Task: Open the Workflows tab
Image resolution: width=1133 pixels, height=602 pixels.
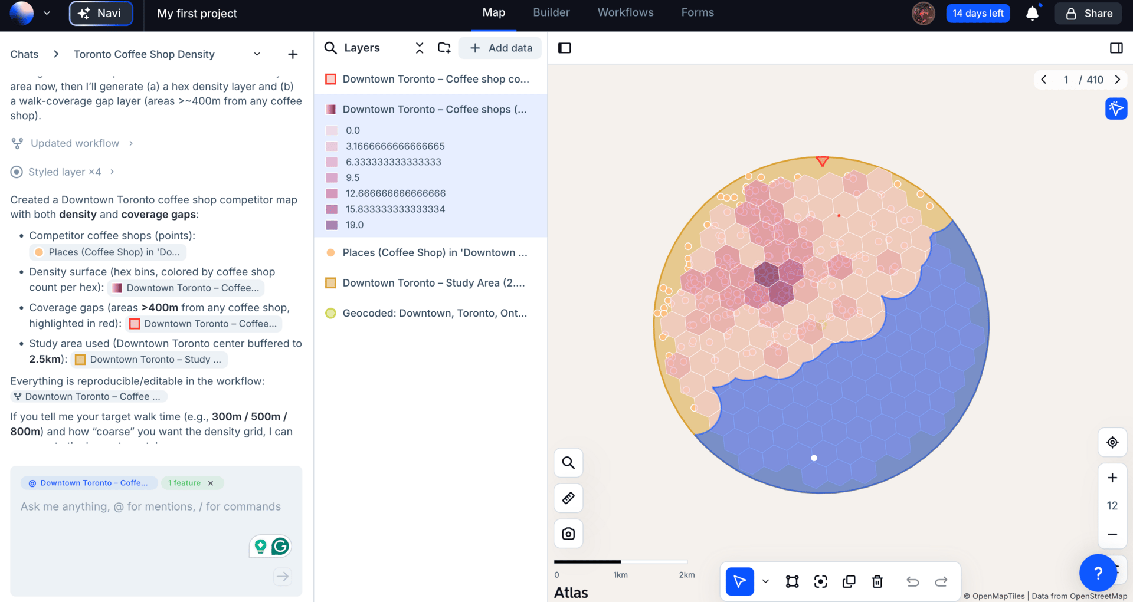Action: [x=625, y=12]
